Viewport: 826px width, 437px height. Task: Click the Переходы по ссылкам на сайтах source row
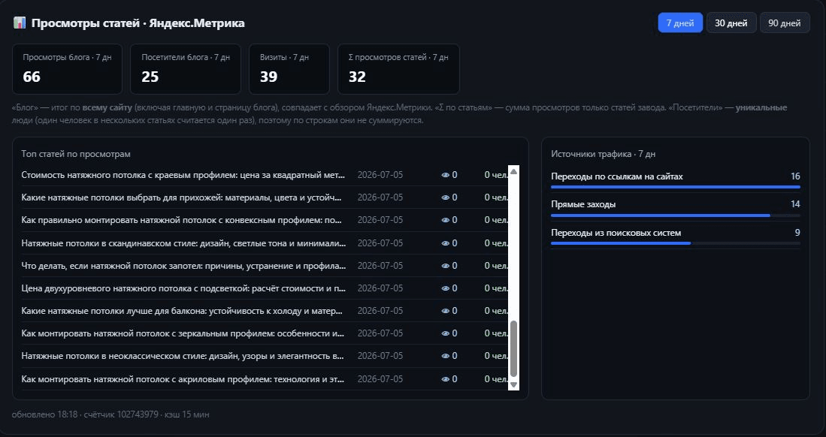point(676,179)
